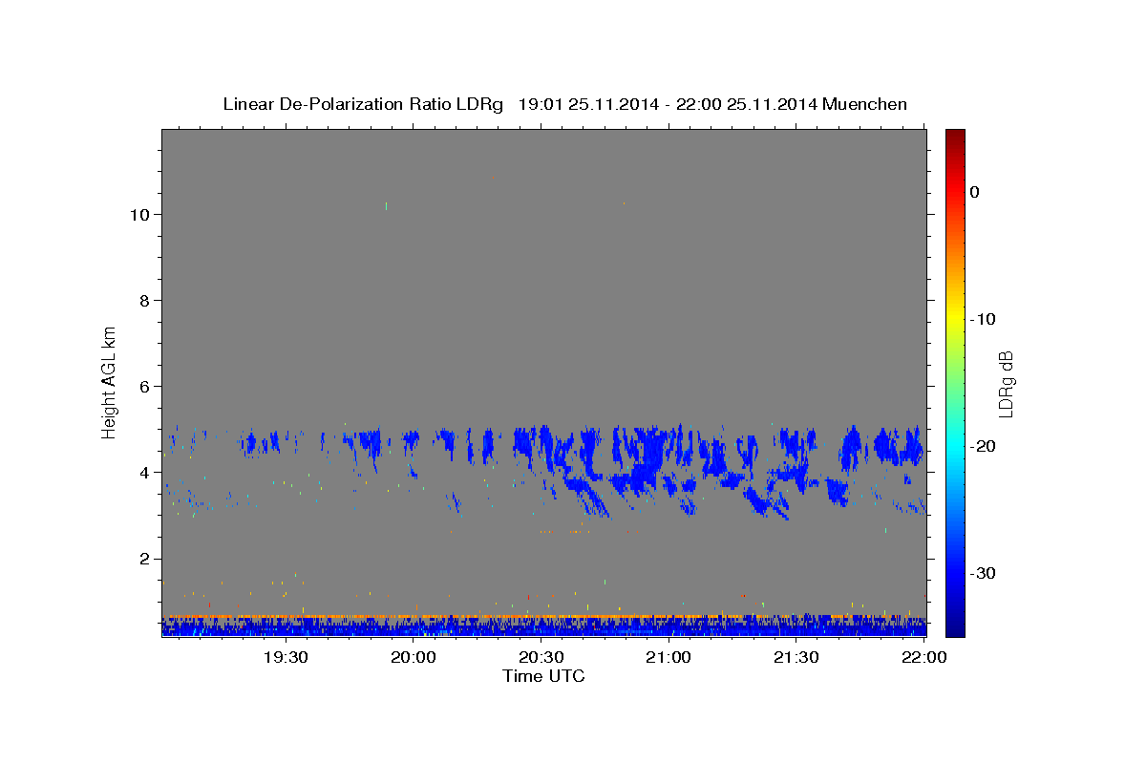This screenshot has width=1146, height=764.
Task: Click the Time UTC axis label
Action: (543, 676)
